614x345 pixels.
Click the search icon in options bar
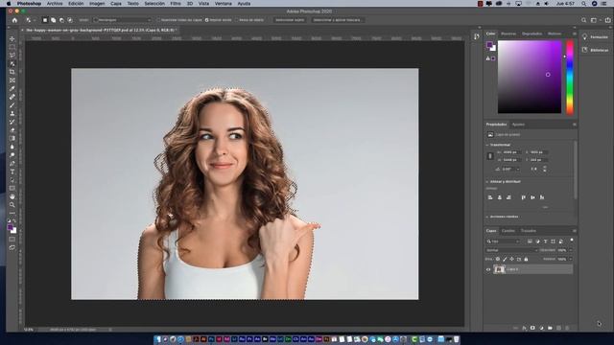(x=584, y=20)
